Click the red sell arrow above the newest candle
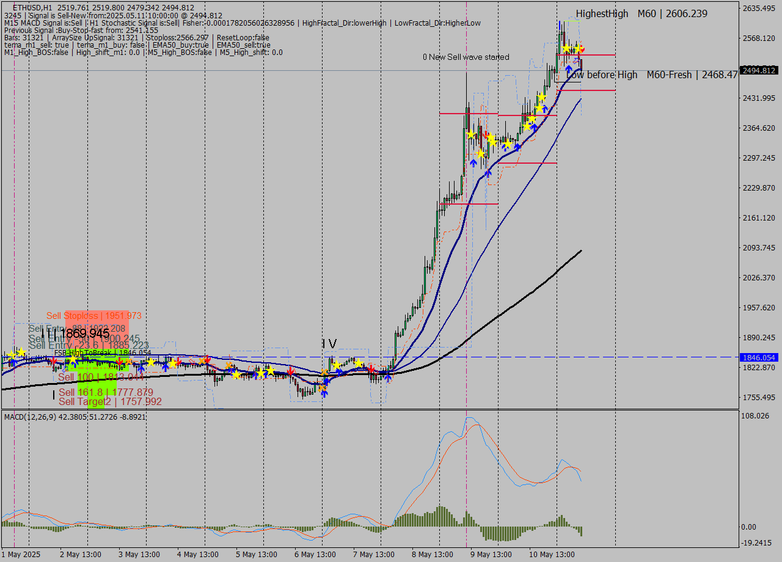Screen dimensions: 782x562 582,48
